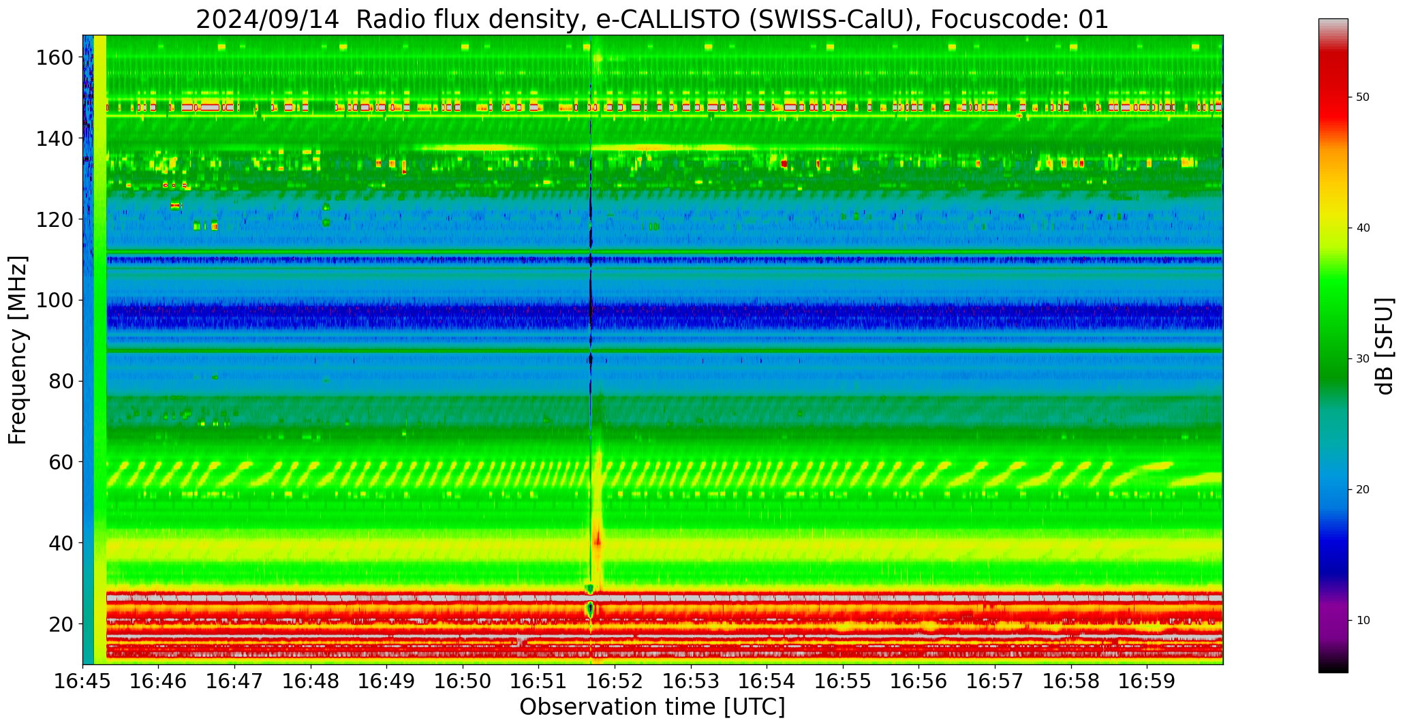Click the 16:55 time tick label
Image resolution: width=1405 pixels, height=727 pixels.
click(843, 681)
